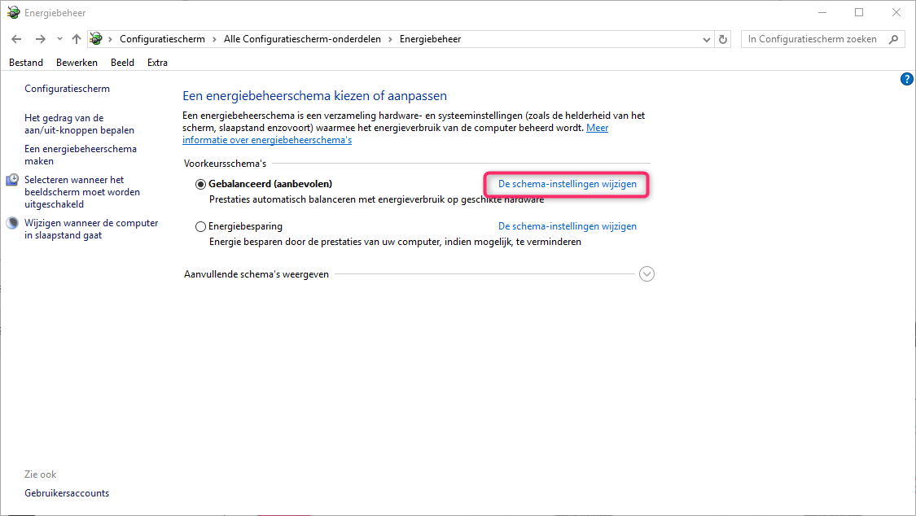This screenshot has width=916, height=516.
Task: Expand the address bar history dropdown
Action: [x=706, y=40]
